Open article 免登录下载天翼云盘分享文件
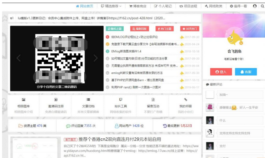 [x=145, y=44]
